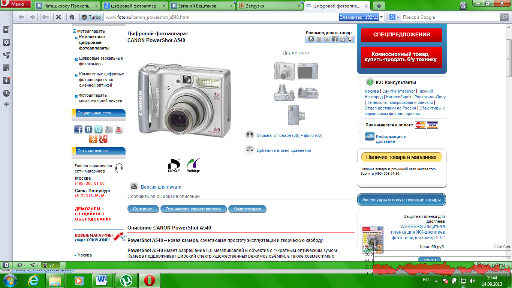Open Word from the taskbar
The height and width of the screenshot is (288, 512).
coord(102,280)
